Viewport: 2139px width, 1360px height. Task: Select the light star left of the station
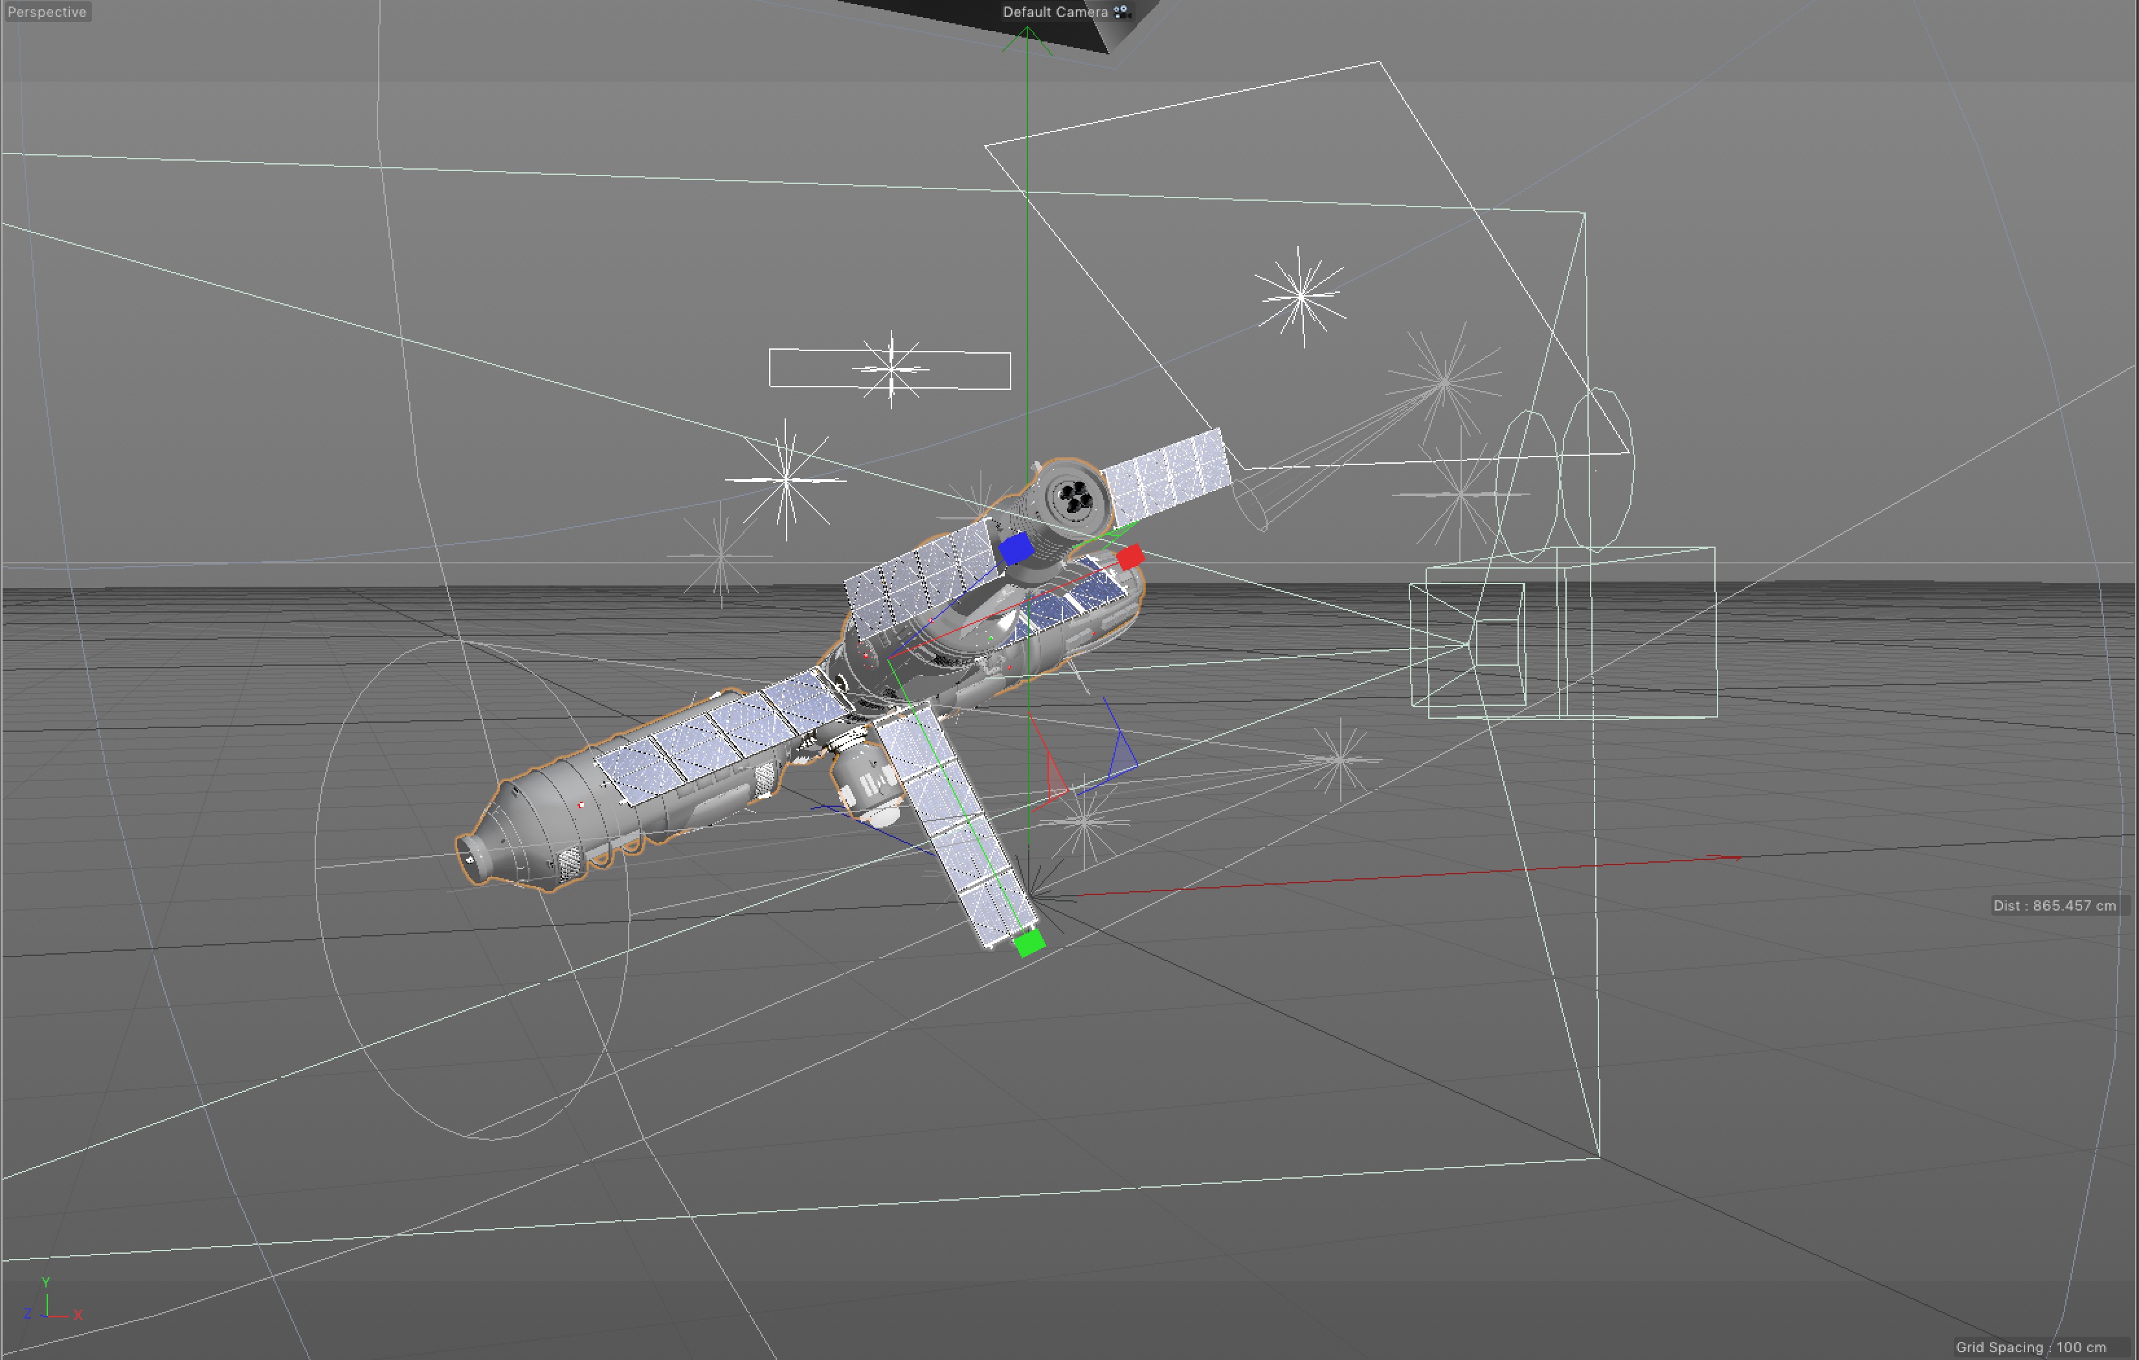[x=785, y=480]
